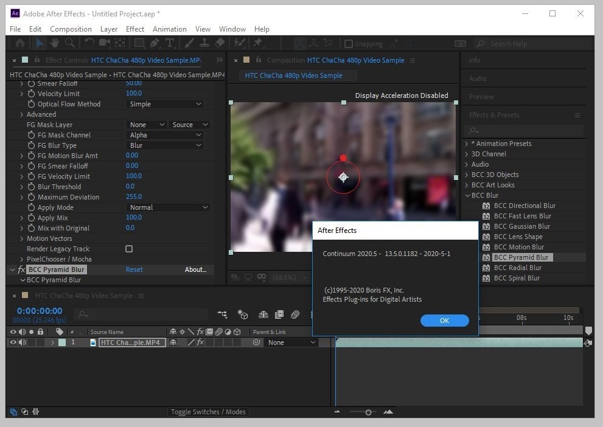Screen dimensions: 603x427
Task: Collapse the BCC Blur effects category
Action: click(467, 195)
